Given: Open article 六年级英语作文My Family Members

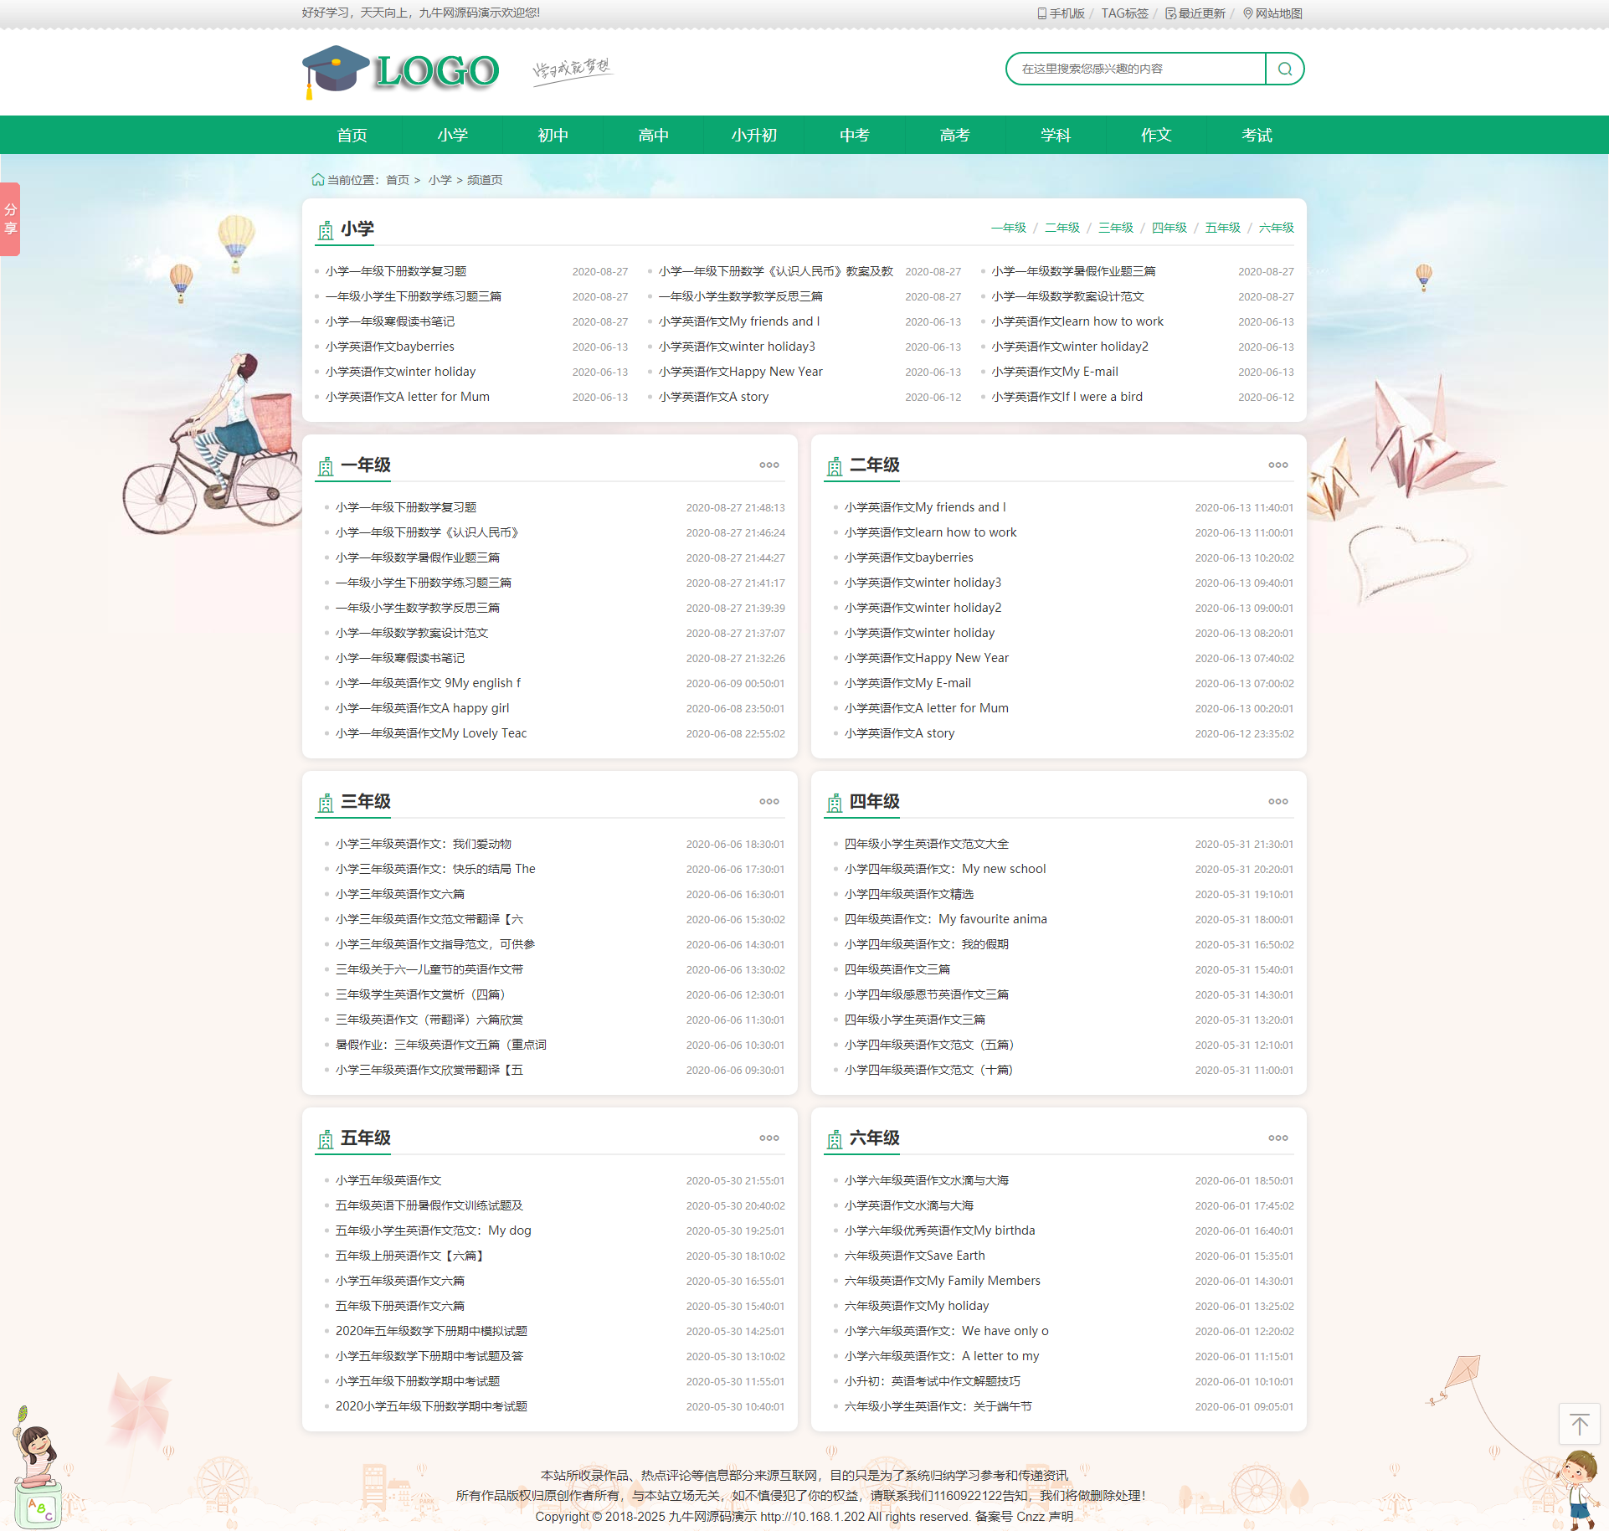Looking at the screenshot, I should click(x=943, y=1281).
